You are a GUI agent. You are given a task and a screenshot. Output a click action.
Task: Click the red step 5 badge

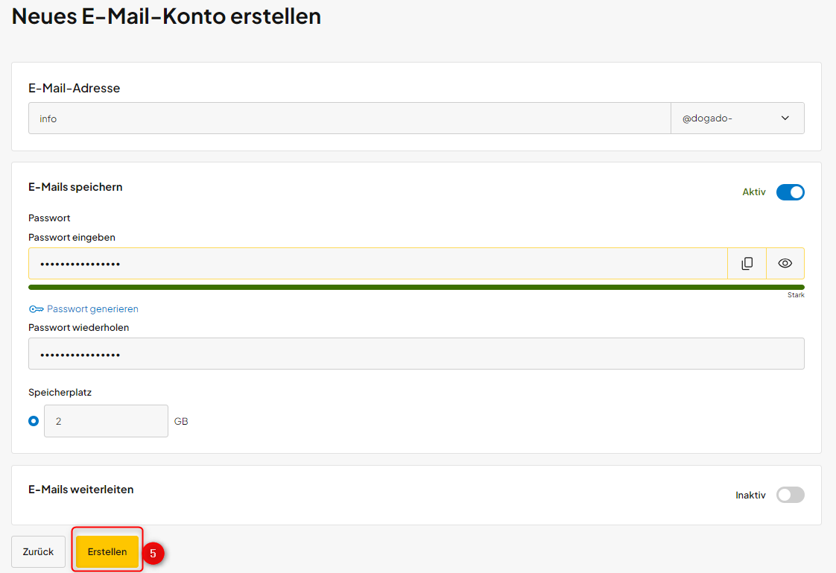(153, 554)
